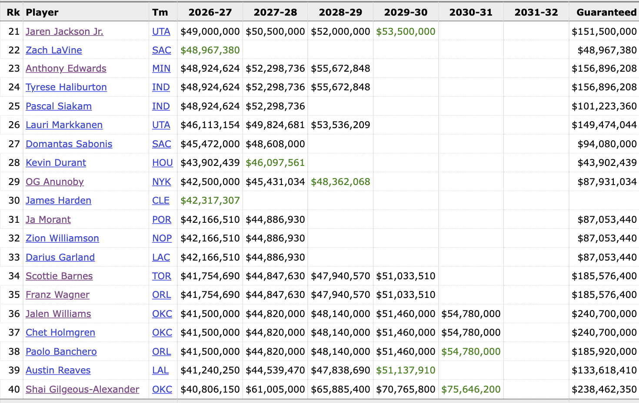The image size is (639, 403).
Task: Open Zion Williamson's player page
Action: [62, 238]
